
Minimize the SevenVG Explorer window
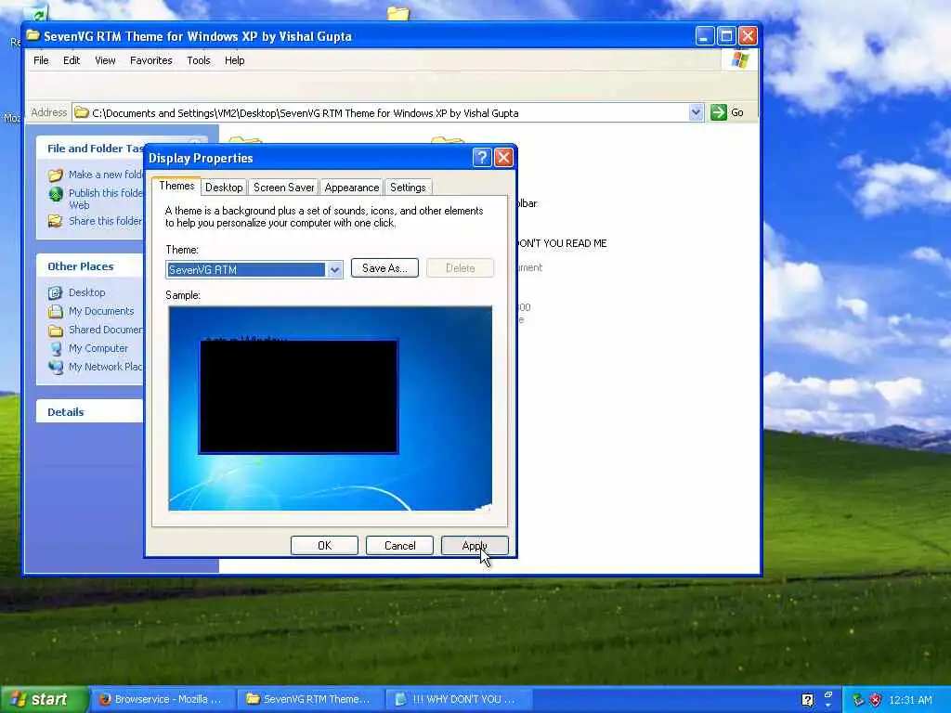pos(704,36)
